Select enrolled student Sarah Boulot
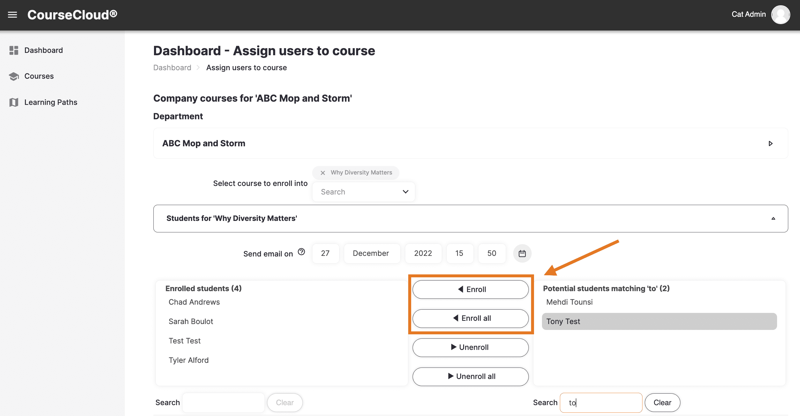This screenshot has height=416, width=800. pos(191,321)
